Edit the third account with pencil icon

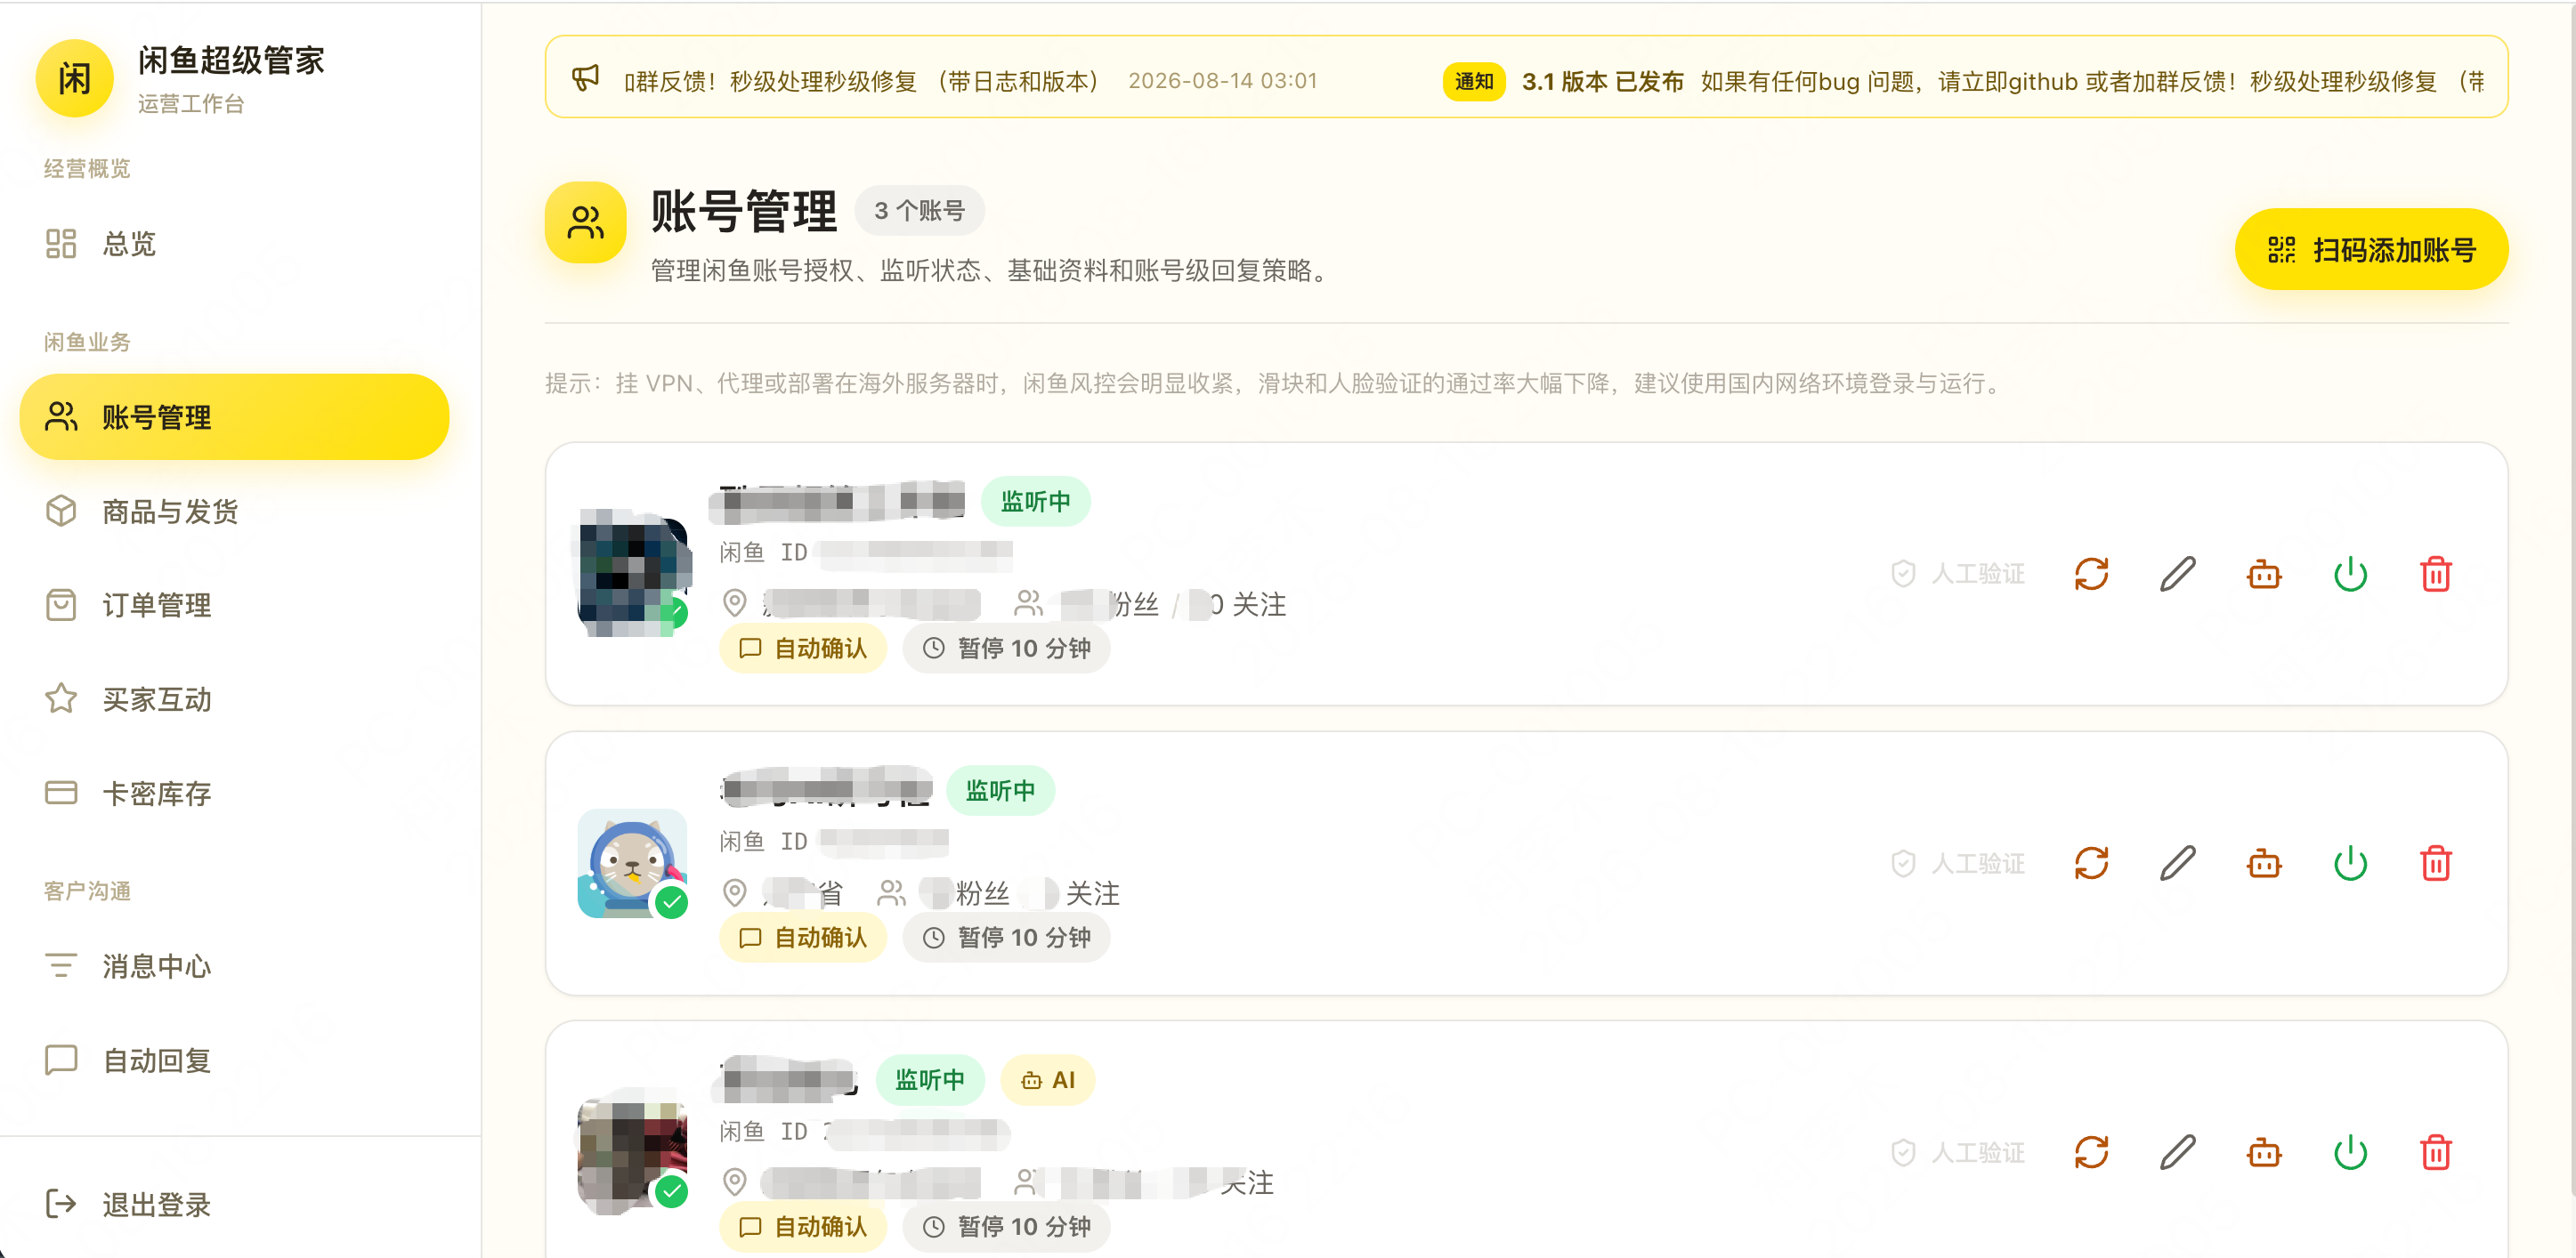tap(2177, 1153)
